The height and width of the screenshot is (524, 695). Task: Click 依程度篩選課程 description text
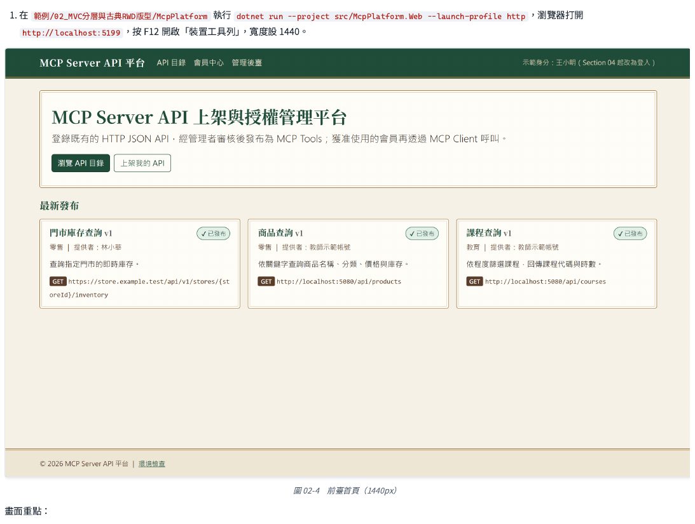tap(534, 264)
